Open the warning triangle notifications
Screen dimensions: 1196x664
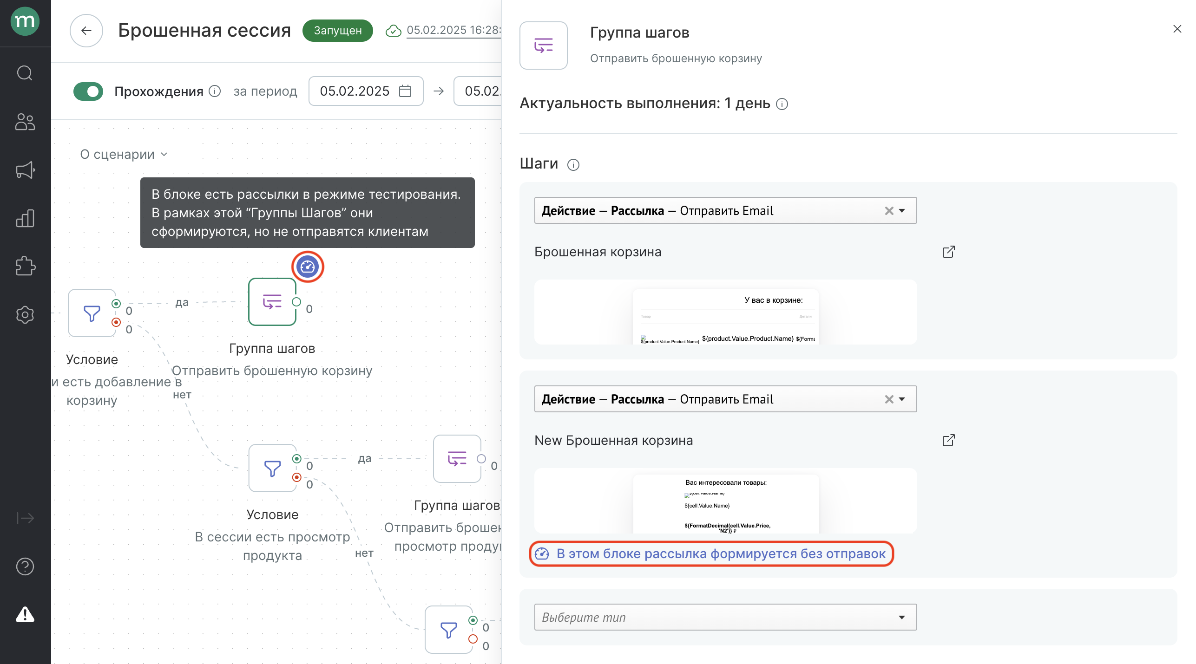click(25, 614)
